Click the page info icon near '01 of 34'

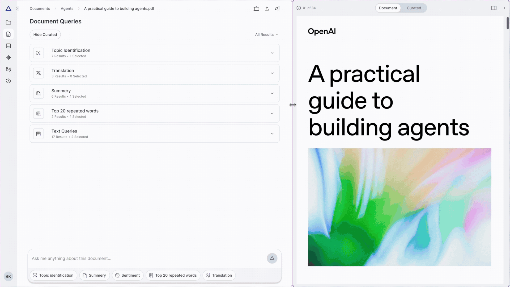(x=299, y=8)
